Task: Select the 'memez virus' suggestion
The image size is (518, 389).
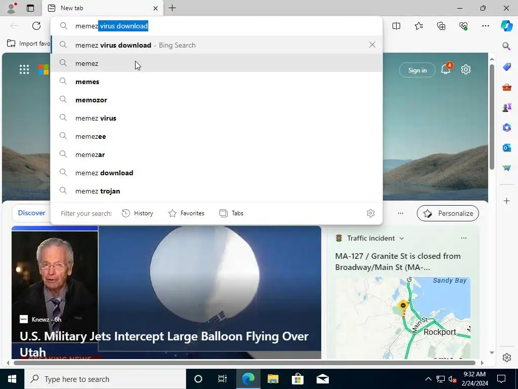Action: coord(217,118)
